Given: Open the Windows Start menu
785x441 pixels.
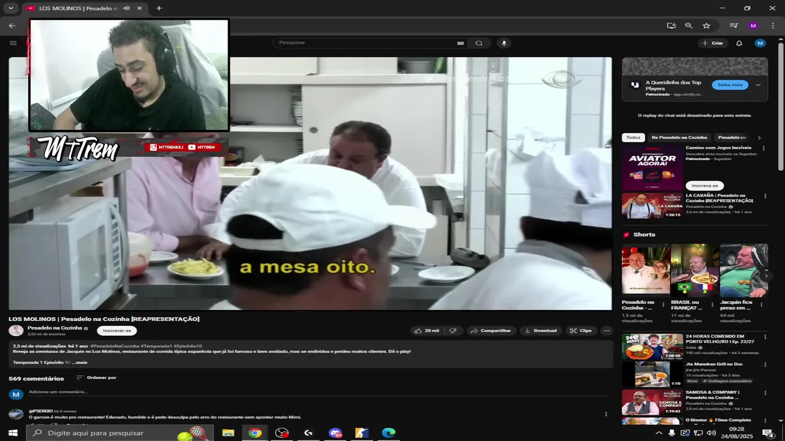Looking at the screenshot, I should (12, 433).
